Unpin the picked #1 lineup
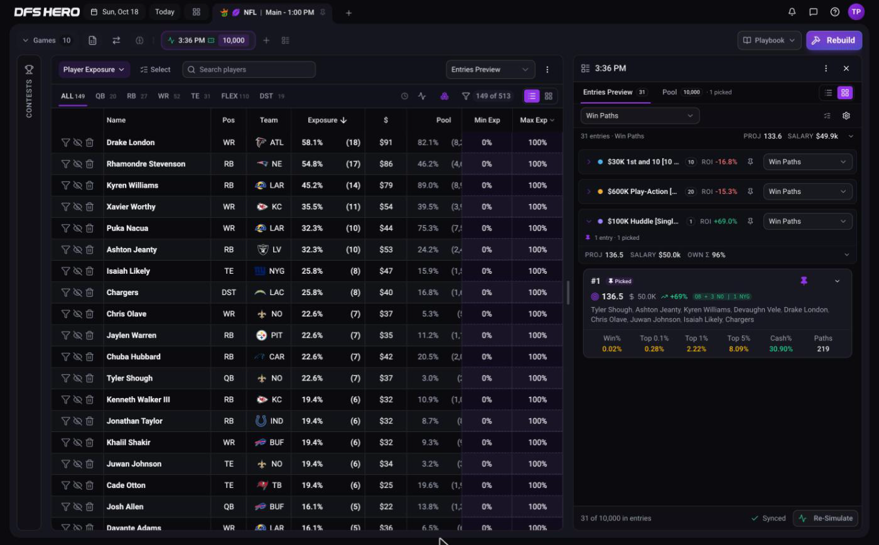The width and height of the screenshot is (879, 545). click(x=804, y=281)
